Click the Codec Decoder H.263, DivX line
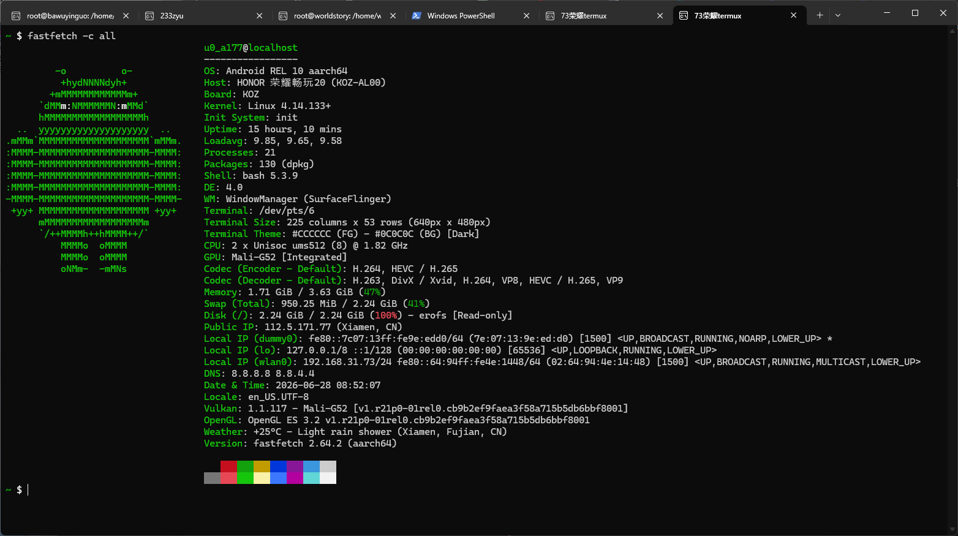 pyautogui.click(x=413, y=281)
